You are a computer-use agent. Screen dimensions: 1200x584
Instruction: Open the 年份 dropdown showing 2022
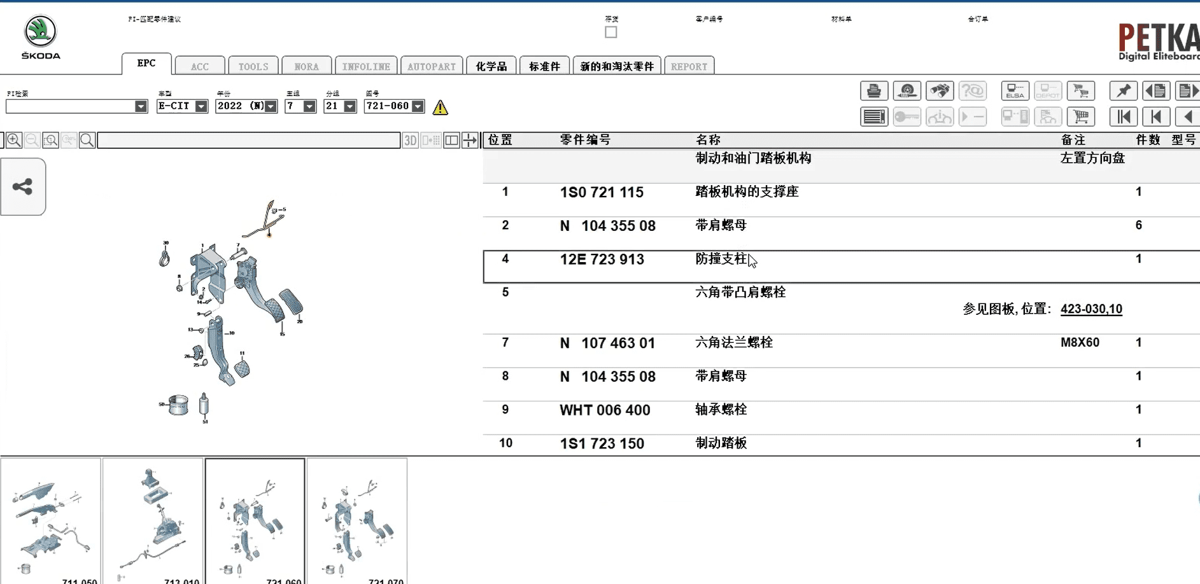(x=272, y=106)
